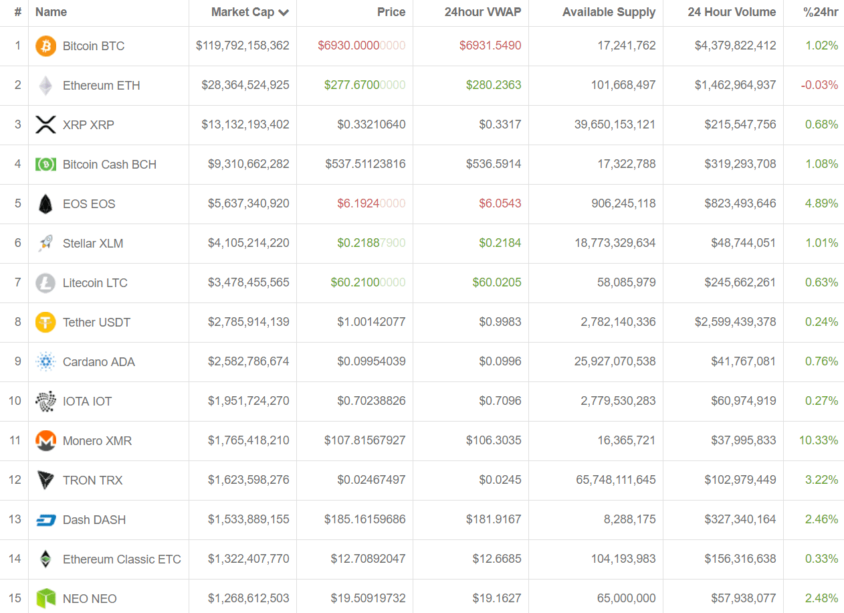Sort table by Price column header
The height and width of the screenshot is (613, 844).
pos(391,12)
